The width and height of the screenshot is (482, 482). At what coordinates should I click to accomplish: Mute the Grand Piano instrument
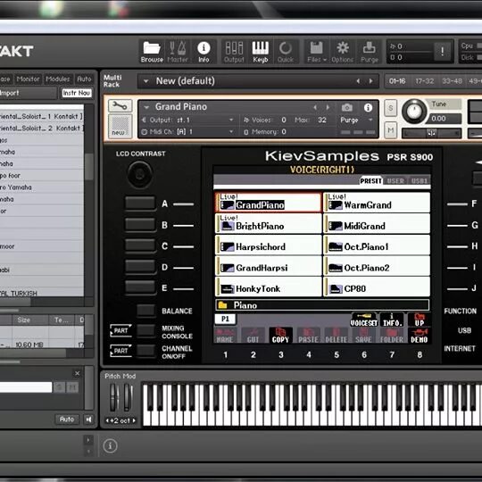click(391, 130)
